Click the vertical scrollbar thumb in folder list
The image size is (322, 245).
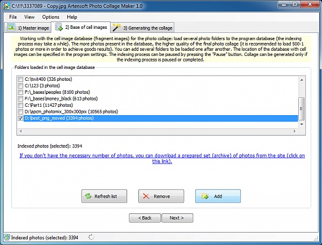point(302,109)
